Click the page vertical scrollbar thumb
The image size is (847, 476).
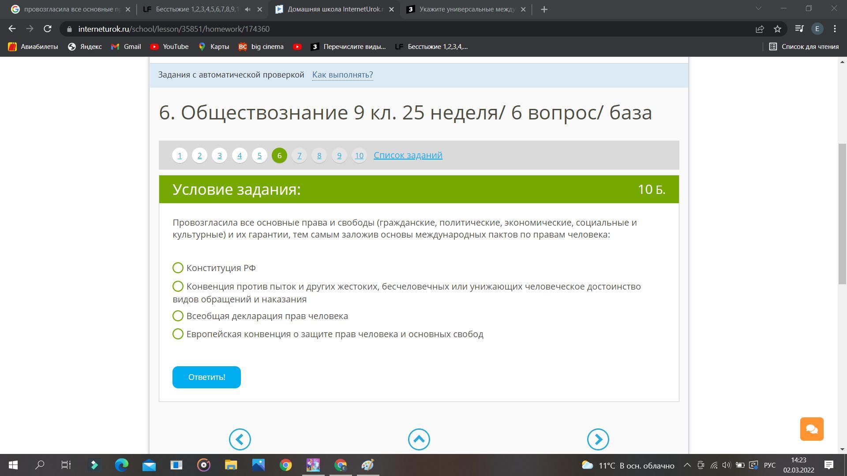coord(842,214)
